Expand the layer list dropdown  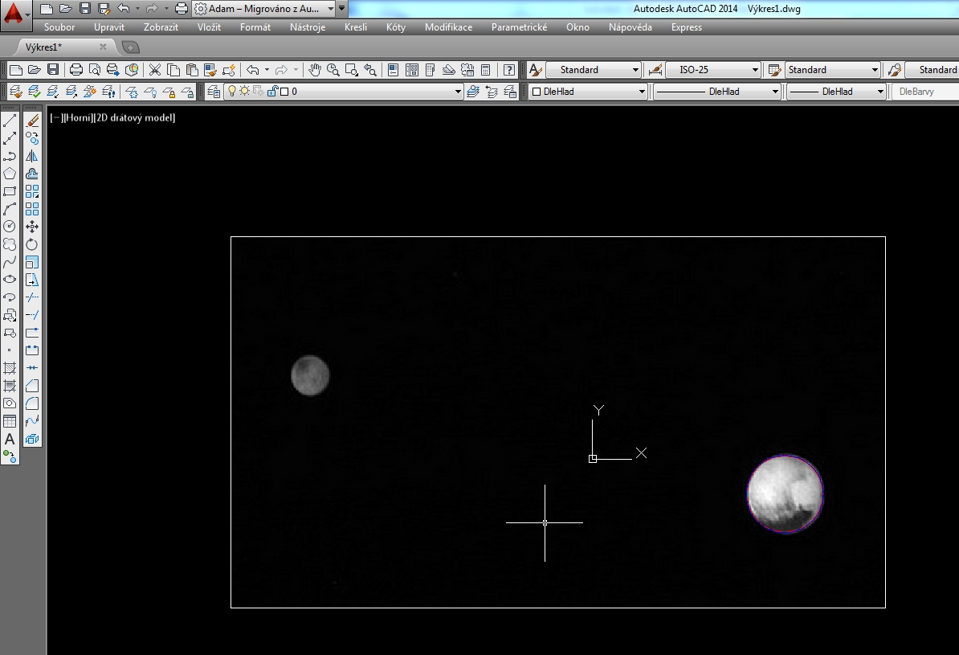coord(458,92)
